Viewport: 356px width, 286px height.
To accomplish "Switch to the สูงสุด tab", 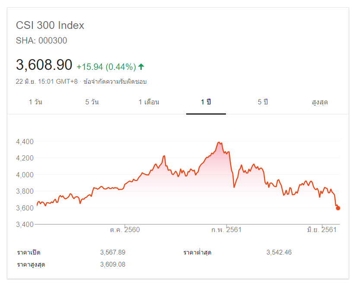I will (x=320, y=102).
